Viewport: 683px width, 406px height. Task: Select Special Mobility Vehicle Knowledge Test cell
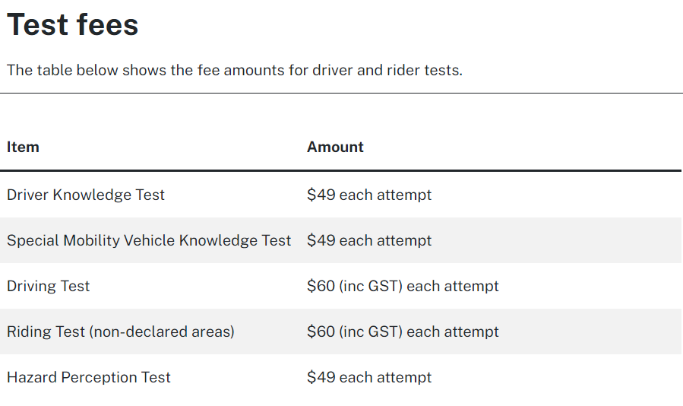(149, 240)
